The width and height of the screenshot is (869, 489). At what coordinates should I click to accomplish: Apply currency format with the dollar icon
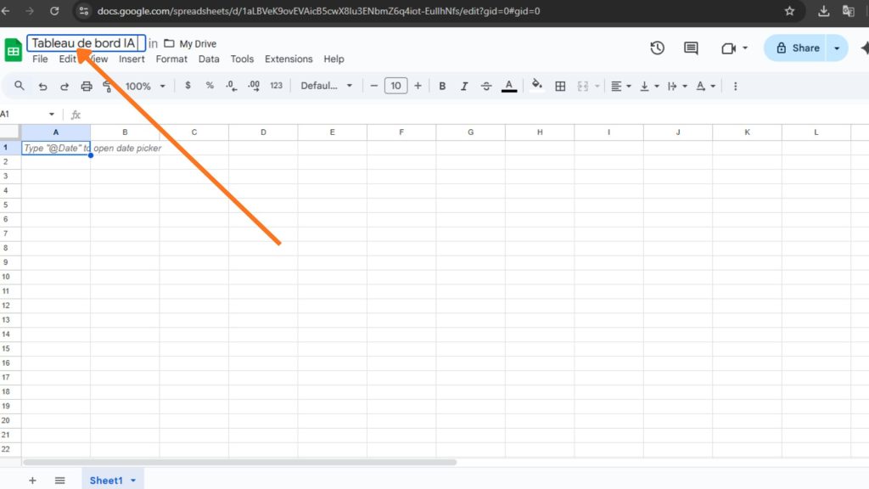click(188, 85)
